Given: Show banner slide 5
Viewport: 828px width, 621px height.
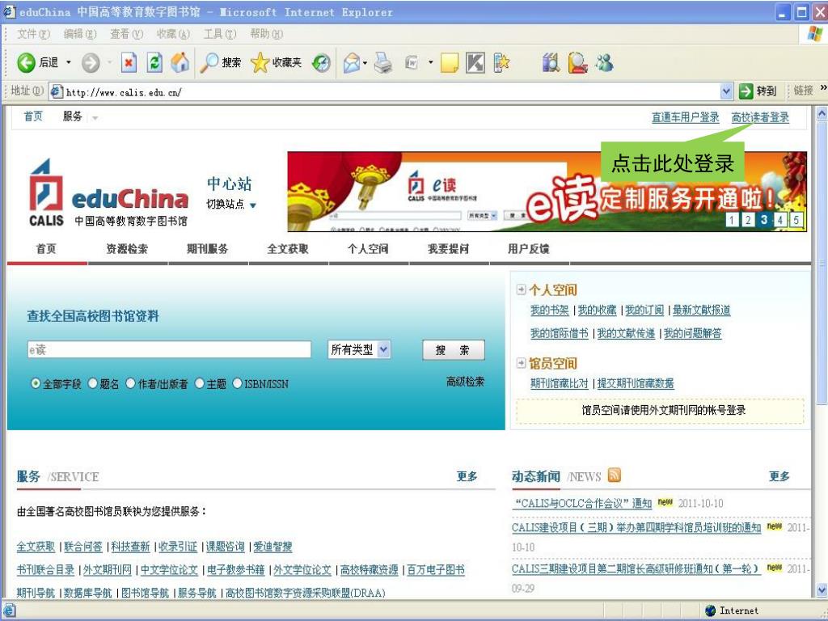Looking at the screenshot, I should (x=796, y=220).
